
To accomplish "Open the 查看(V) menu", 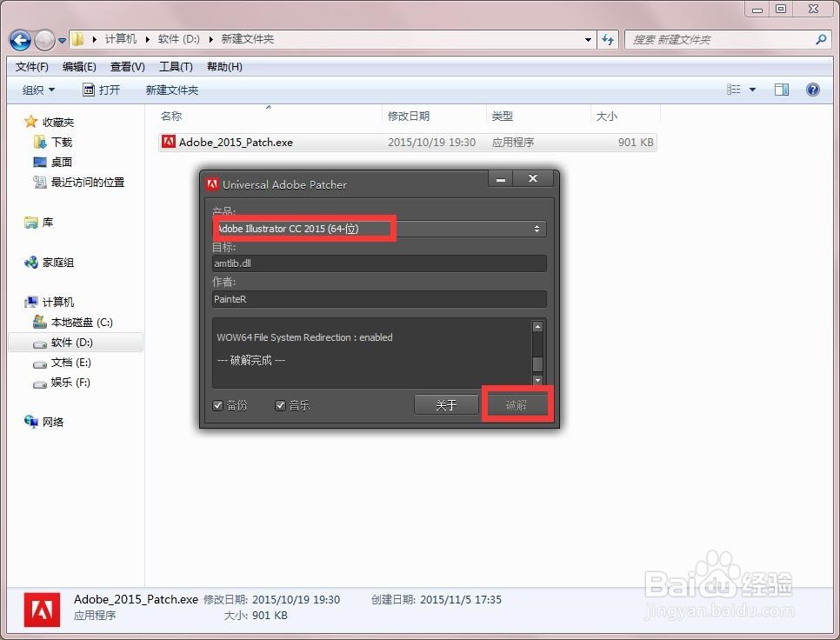I will [128, 67].
